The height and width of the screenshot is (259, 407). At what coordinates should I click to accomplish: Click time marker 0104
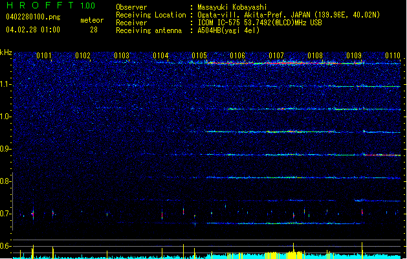tap(160, 56)
